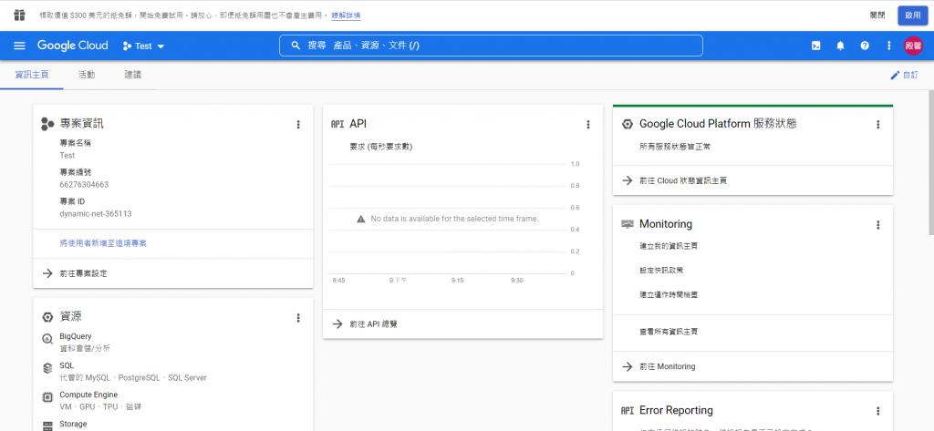Open the 專案資訊 card options menu

pos(298,125)
